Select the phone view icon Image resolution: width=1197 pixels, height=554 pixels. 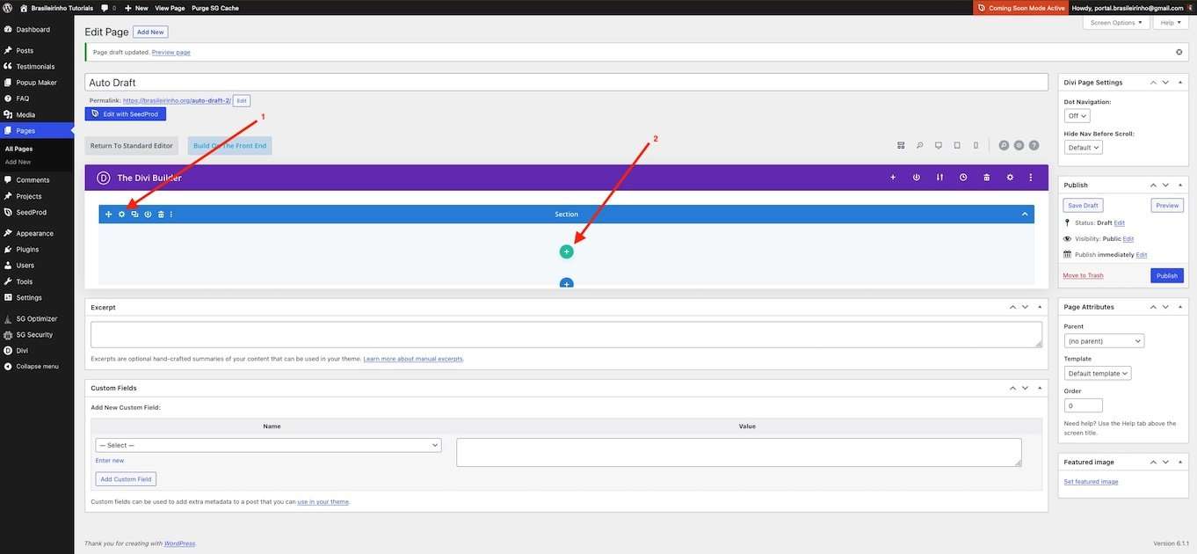pyautogui.click(x=976, y=145)
